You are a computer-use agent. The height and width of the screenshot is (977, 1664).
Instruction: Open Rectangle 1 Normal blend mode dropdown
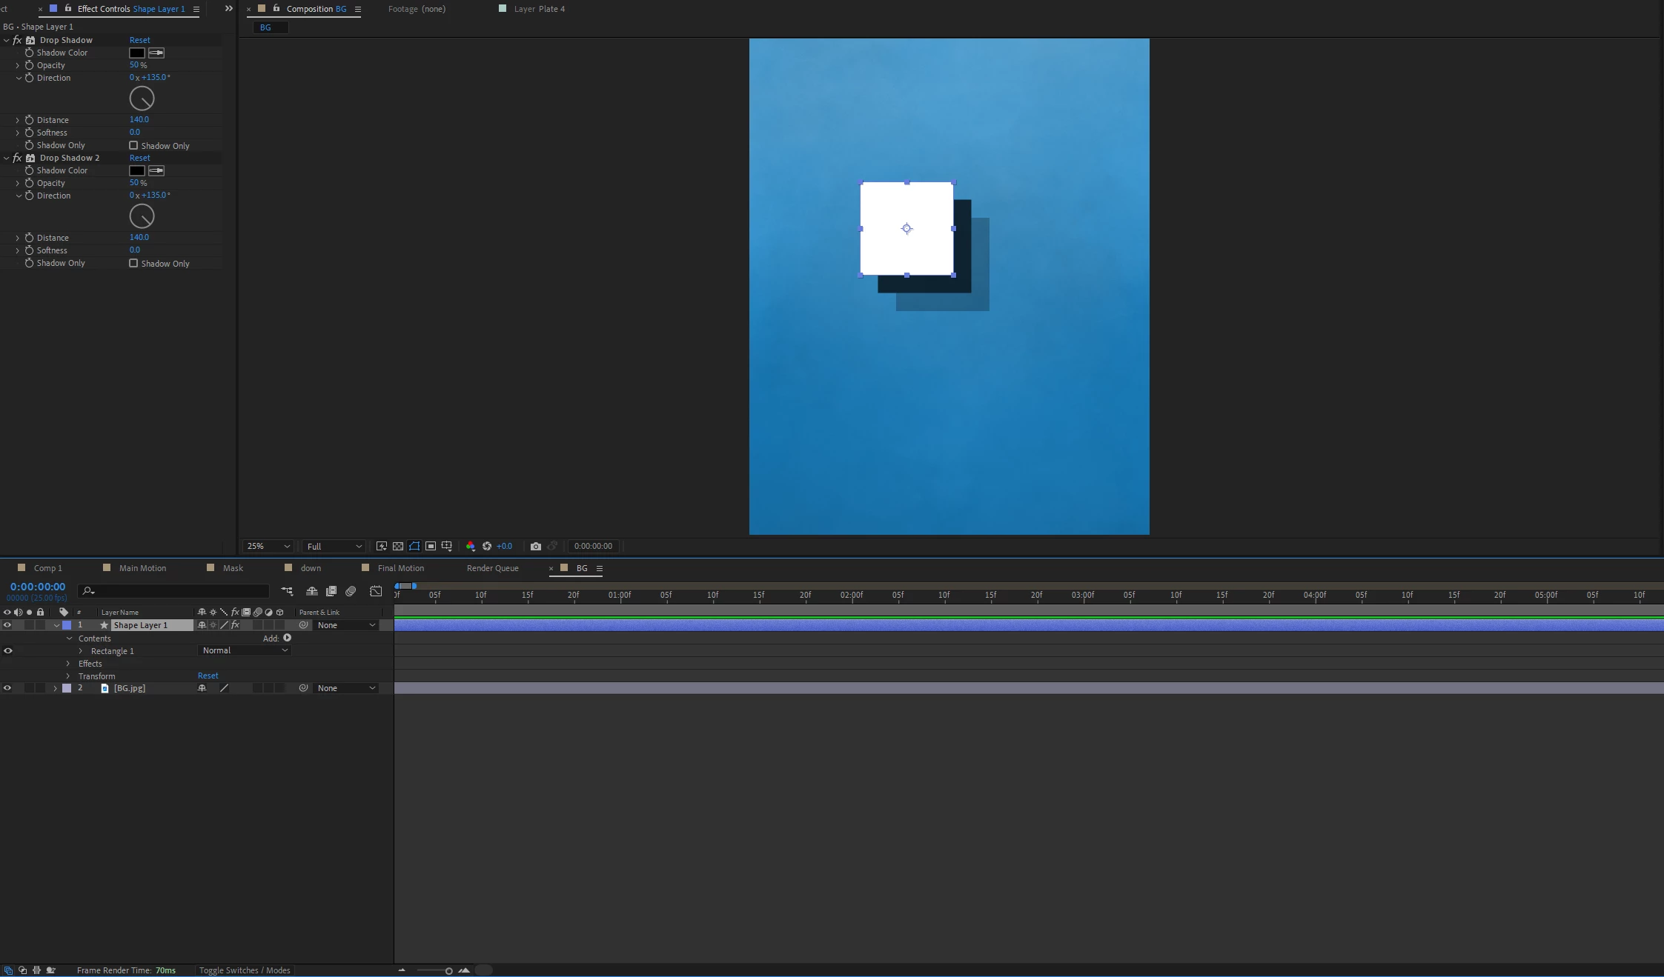(x=245, y=650)
